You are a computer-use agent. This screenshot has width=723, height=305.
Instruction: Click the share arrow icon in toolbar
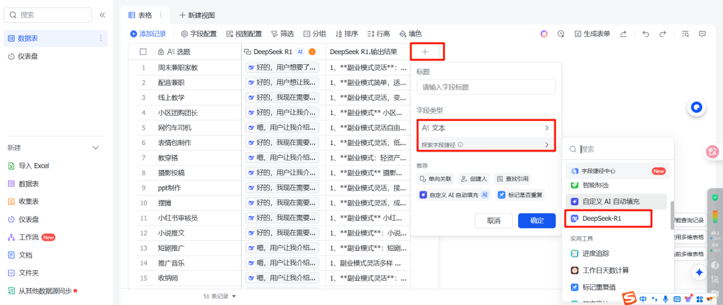(x=623, y=33)
